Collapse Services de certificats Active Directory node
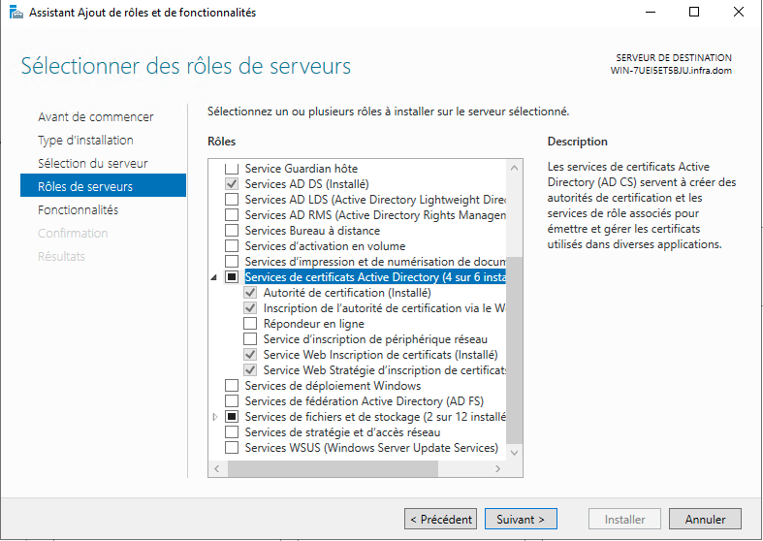 pyautogui.click(x=214, y=277)
